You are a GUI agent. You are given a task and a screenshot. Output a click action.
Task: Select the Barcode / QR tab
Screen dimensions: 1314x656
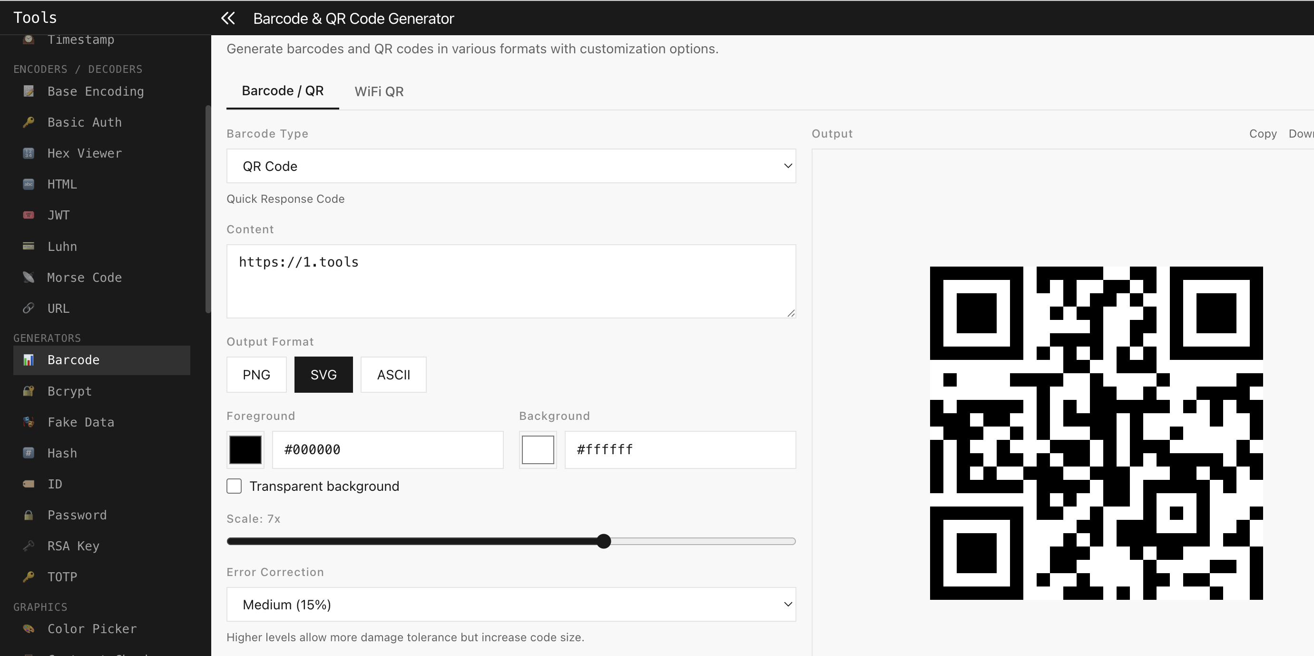[x=283, y=91]
